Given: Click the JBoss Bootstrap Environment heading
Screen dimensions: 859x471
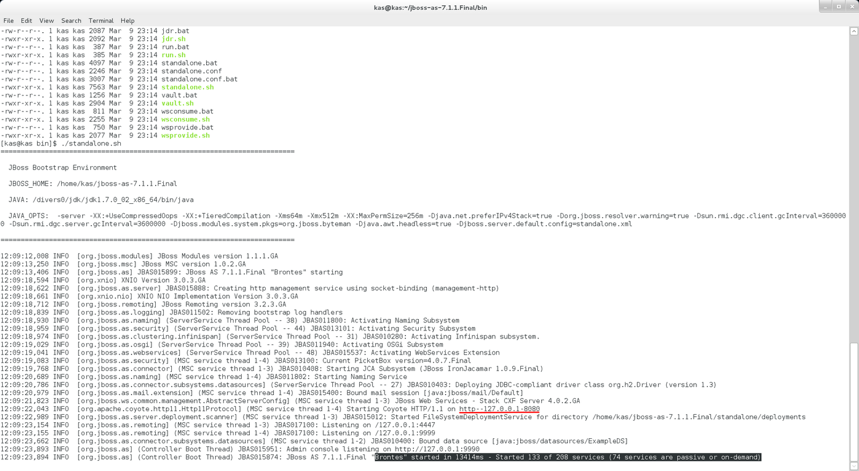Looking at the screenshot, I should tap(62, 167).
